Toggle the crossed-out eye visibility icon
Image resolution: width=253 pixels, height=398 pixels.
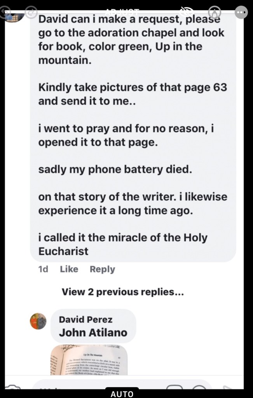click(186, 12)
